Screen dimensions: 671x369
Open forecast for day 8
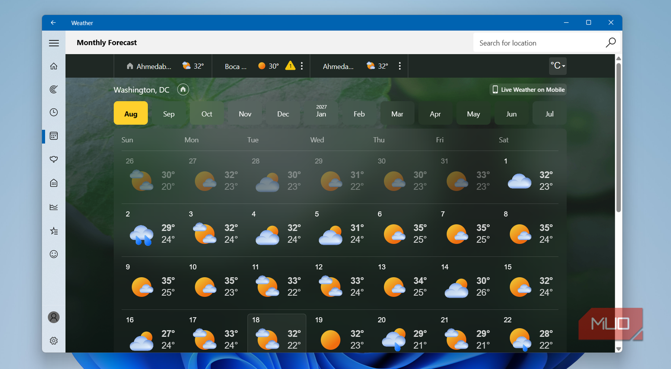[529, 230]
